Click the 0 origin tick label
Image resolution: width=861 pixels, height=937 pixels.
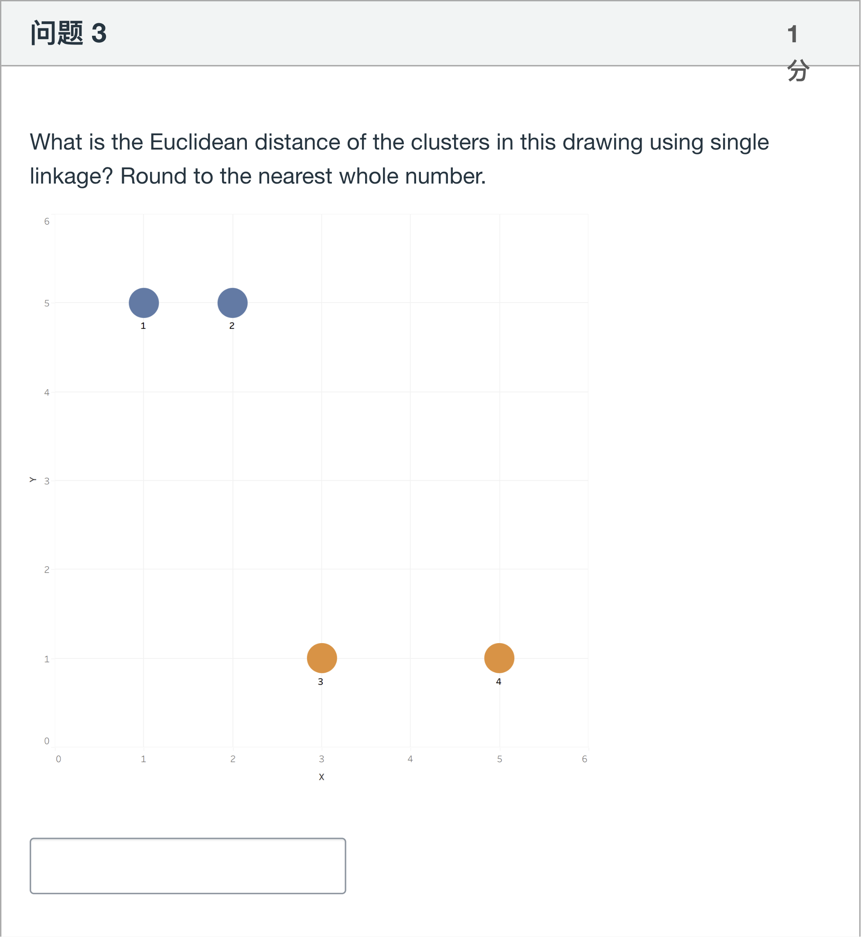tap(58, 759)
